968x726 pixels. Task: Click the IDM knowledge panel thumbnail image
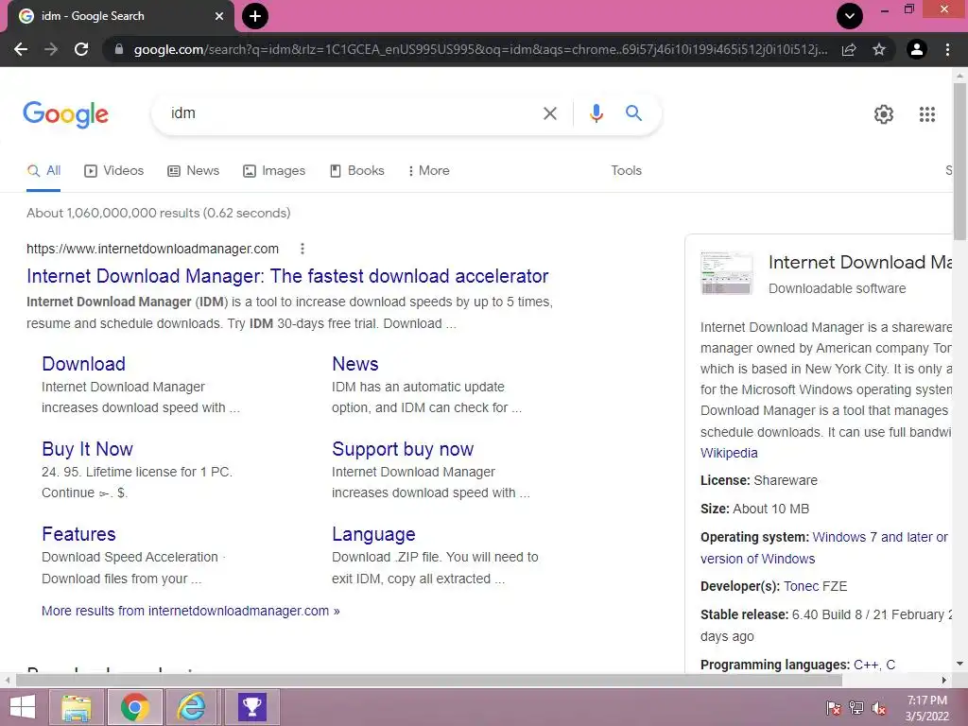point(727,273)
